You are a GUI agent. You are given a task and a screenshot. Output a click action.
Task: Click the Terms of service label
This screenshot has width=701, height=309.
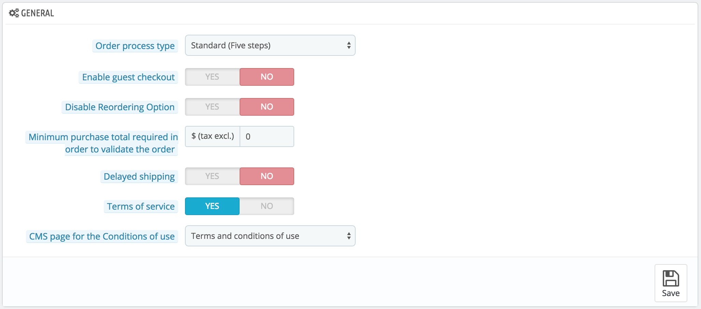(141, 207)
